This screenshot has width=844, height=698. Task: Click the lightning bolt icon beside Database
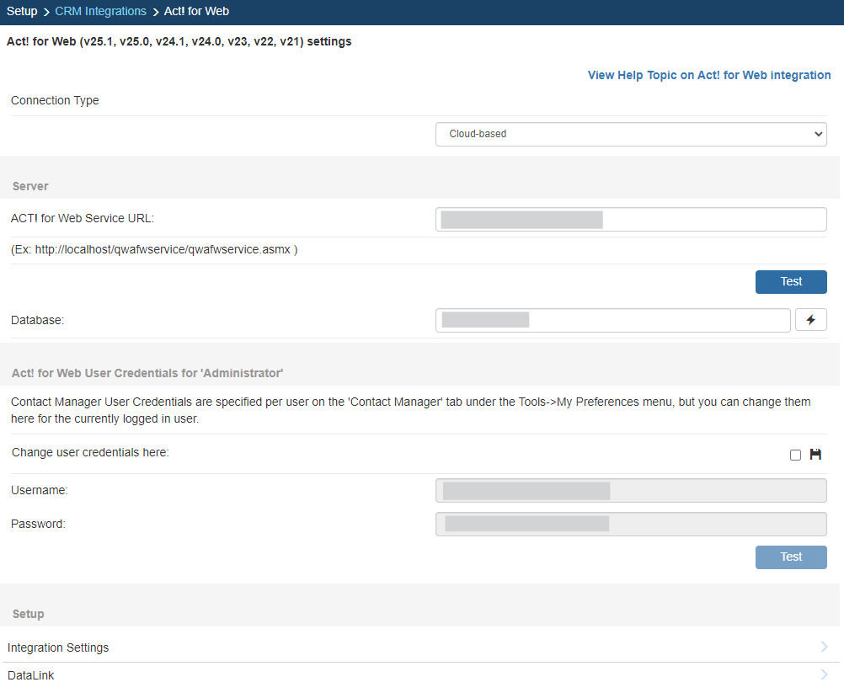810,320
